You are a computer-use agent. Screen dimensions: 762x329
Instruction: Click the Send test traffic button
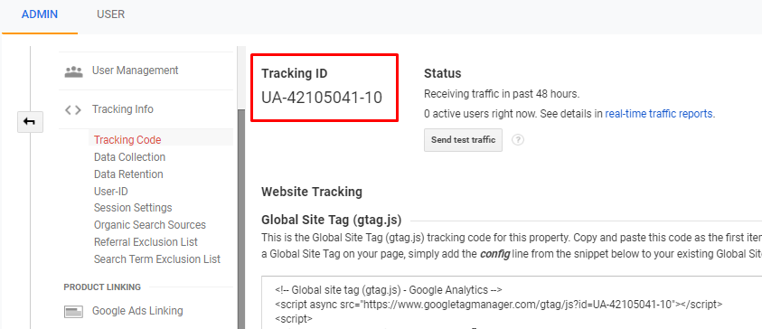click(463, 140)
